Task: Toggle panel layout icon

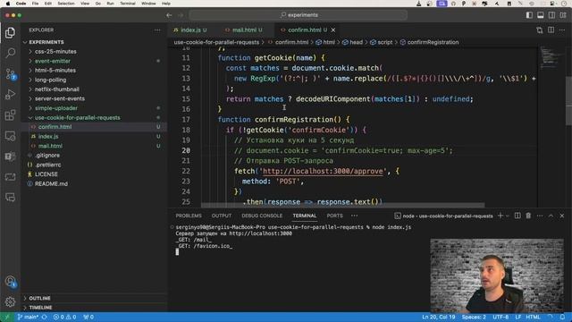Action: pyautogui.click(x=540, y=15)
